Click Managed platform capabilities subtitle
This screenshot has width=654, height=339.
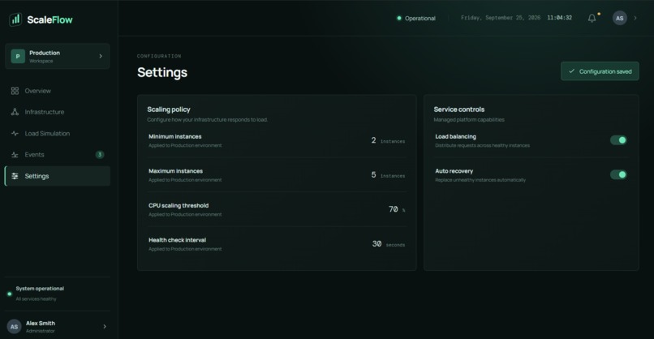coord(469,120)
